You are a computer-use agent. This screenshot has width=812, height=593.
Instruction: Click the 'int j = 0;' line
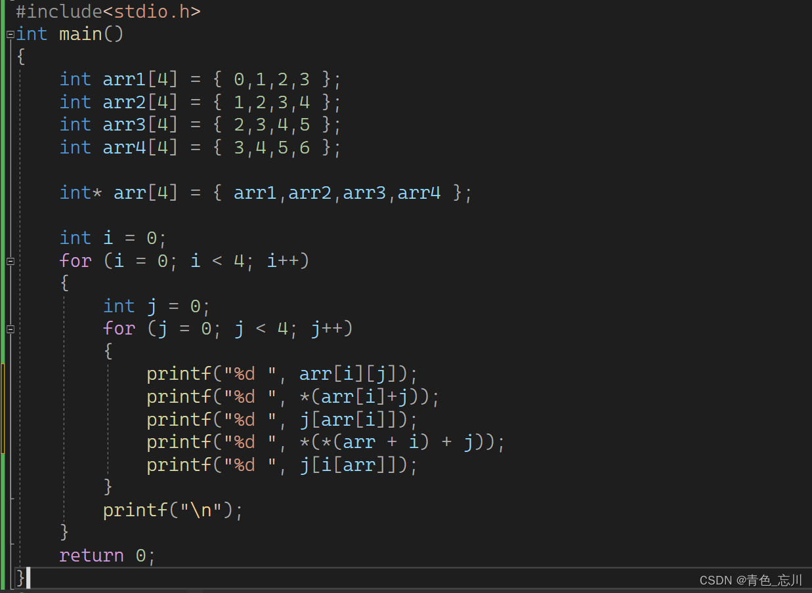coord(157,306)
